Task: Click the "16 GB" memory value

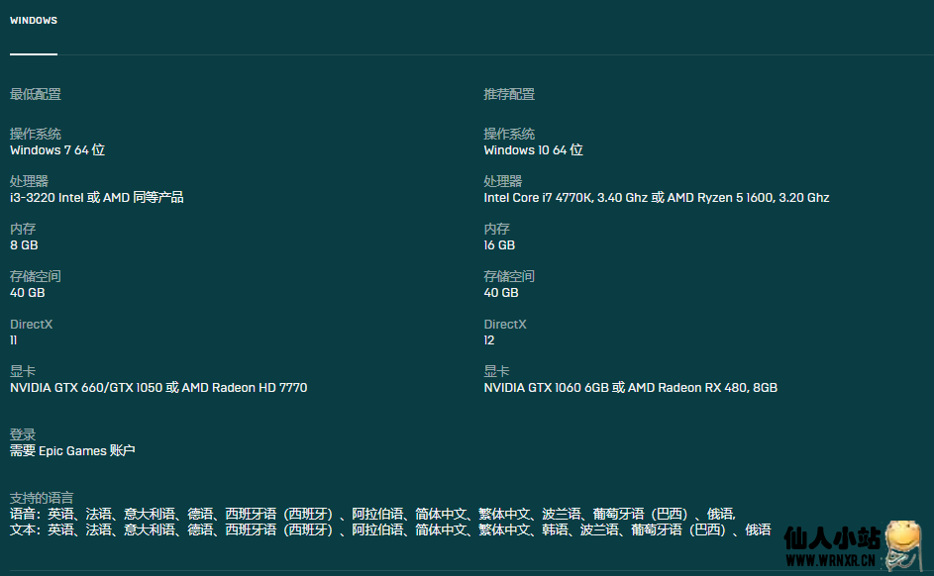Action: 499,245
